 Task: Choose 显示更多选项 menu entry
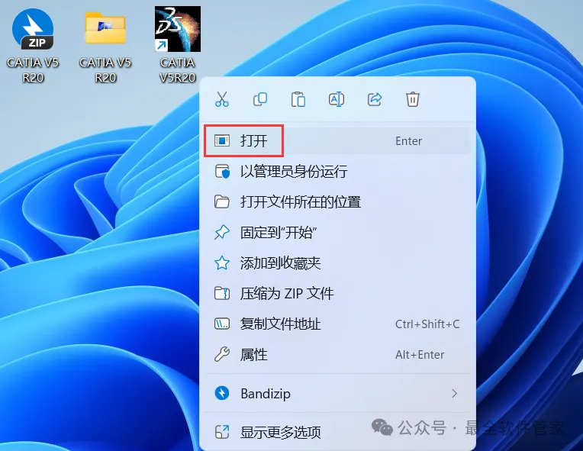(337, 432)
